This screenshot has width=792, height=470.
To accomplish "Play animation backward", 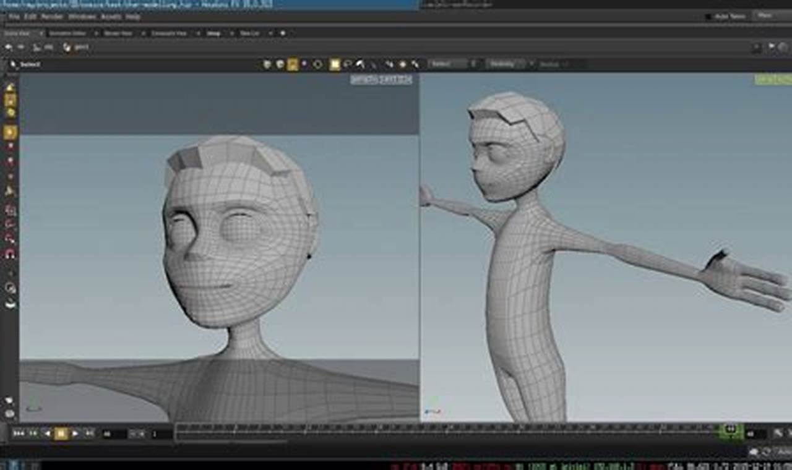I will pos(47,434).
